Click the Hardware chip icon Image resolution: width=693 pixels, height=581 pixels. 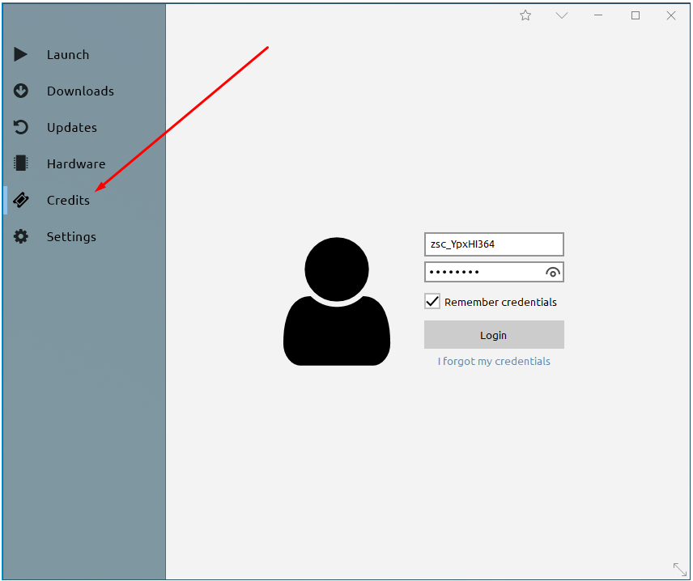(x=21, y=163)
